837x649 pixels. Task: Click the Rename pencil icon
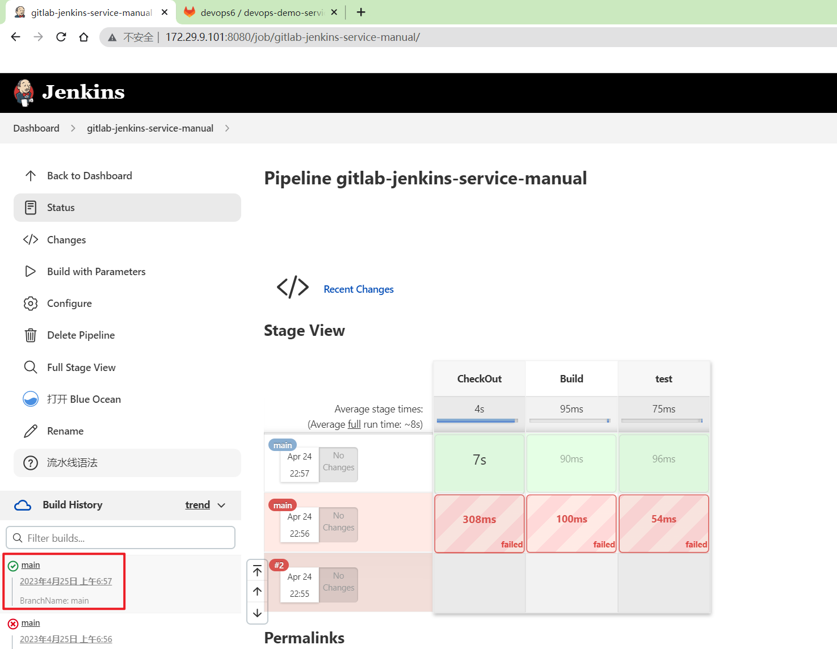tap(31, 431)
